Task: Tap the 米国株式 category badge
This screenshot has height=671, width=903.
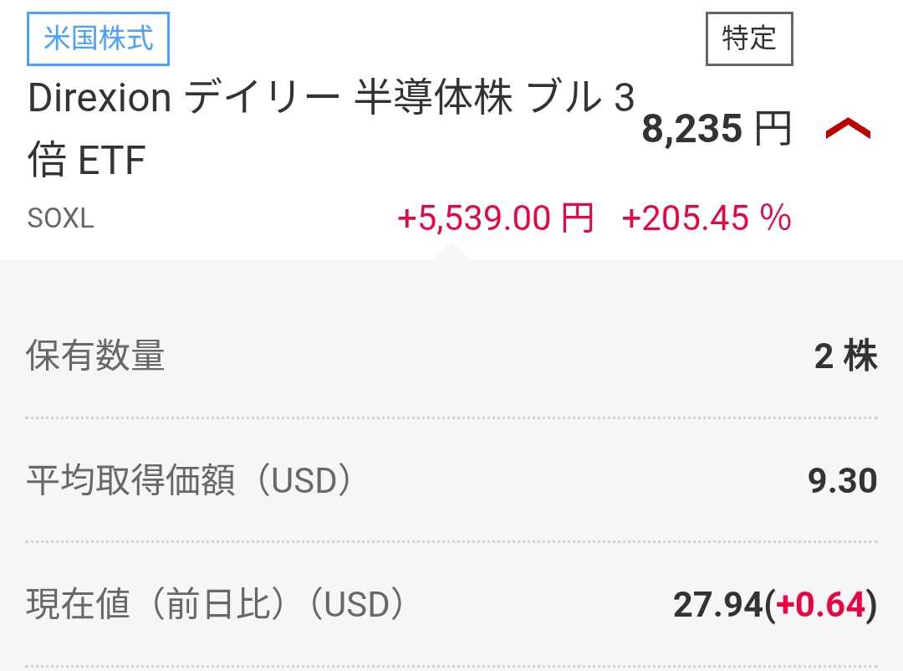Action: (x=99, y=39)
